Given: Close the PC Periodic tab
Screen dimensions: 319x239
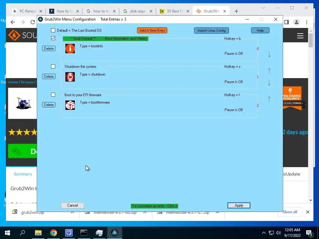Looking at the screenshot, I should click(41, 11).
